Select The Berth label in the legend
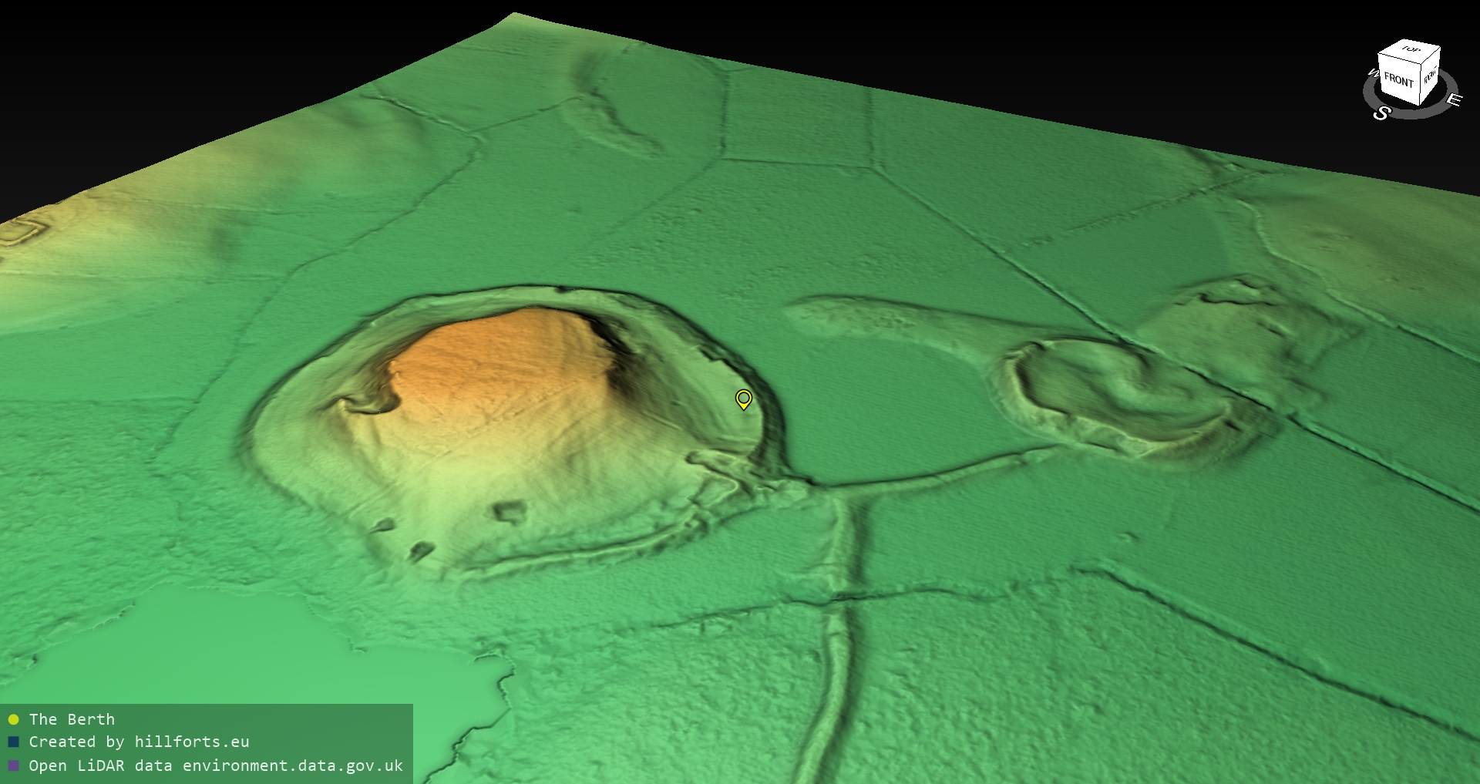Viewport: 1480px width, 784px height. coord(72,719)
